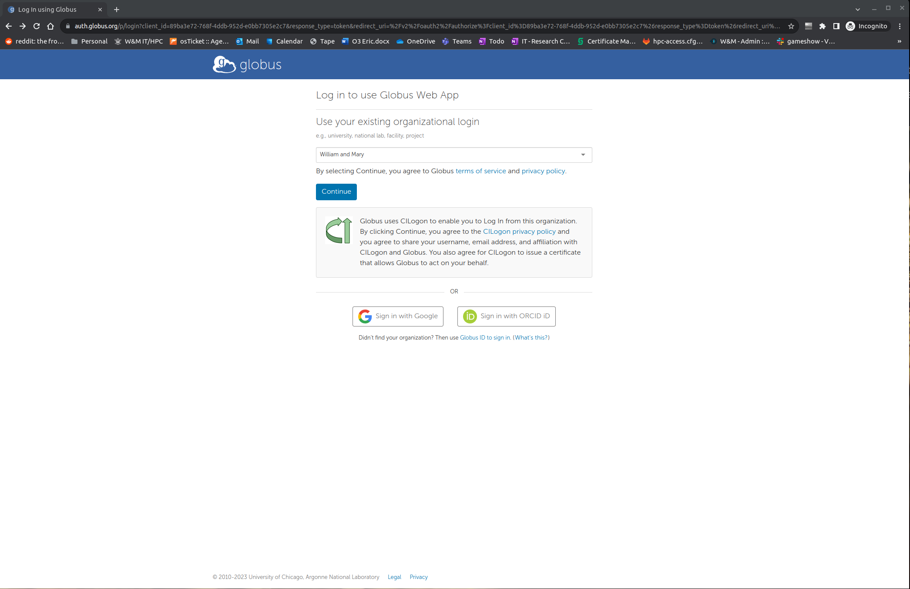Close the Log In using Globus tab
The width and height of the screenshot is (910, 589).
coord(100,10)
